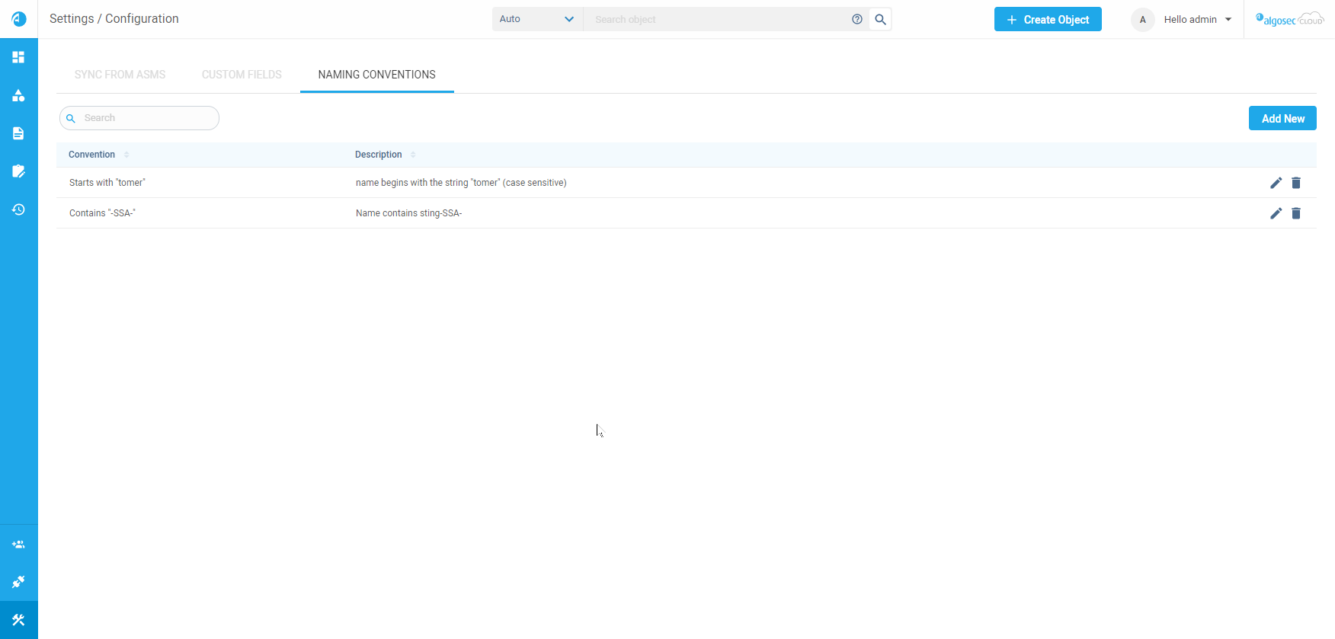Screen dimensions: 1335x639
Task: Open the document icon in sidebar
Action: pos(18,133)
